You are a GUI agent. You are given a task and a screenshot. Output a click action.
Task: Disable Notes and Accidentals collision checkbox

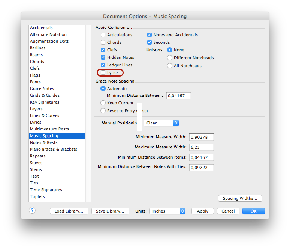pos(149,35)
